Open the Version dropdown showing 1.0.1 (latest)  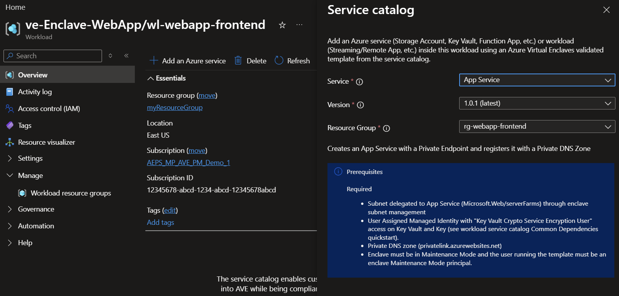point(537,103)
